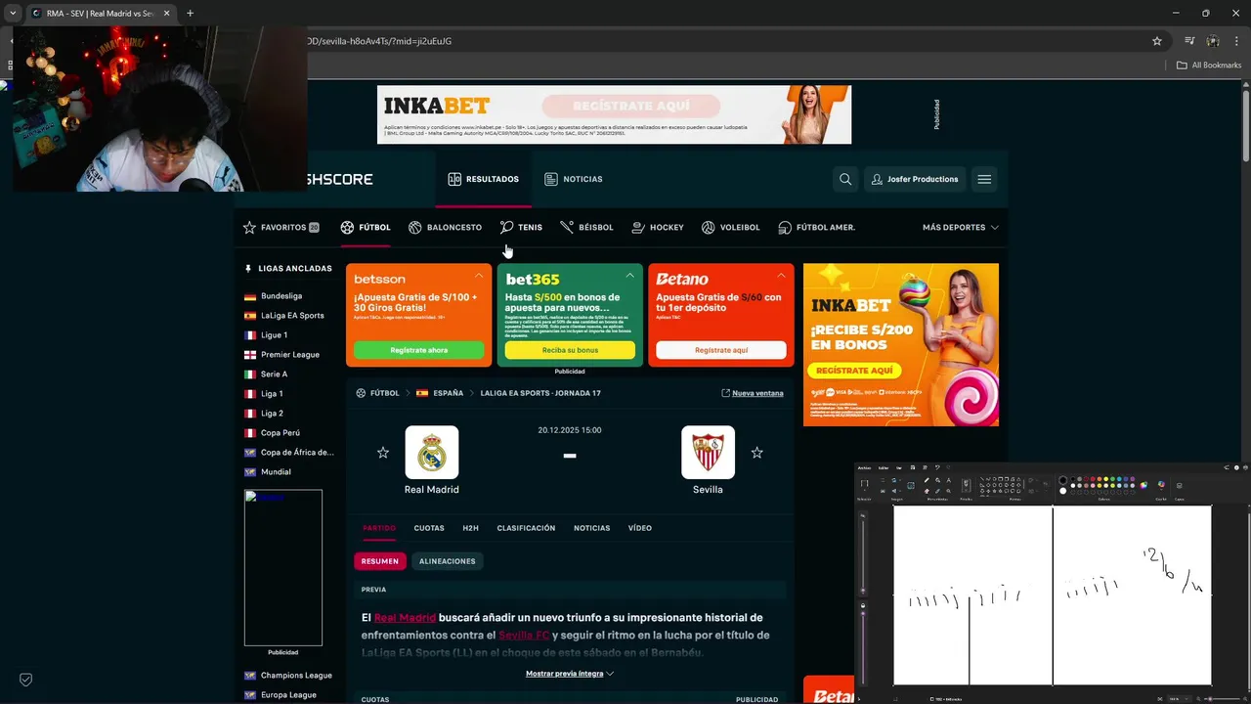Follow the Real Madrid link in preview
This screenshot has height=704, width=1251.
[x=405, y=617]
